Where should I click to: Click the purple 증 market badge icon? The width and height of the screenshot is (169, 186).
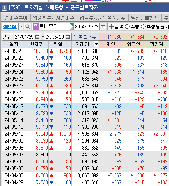coord(36,26)
